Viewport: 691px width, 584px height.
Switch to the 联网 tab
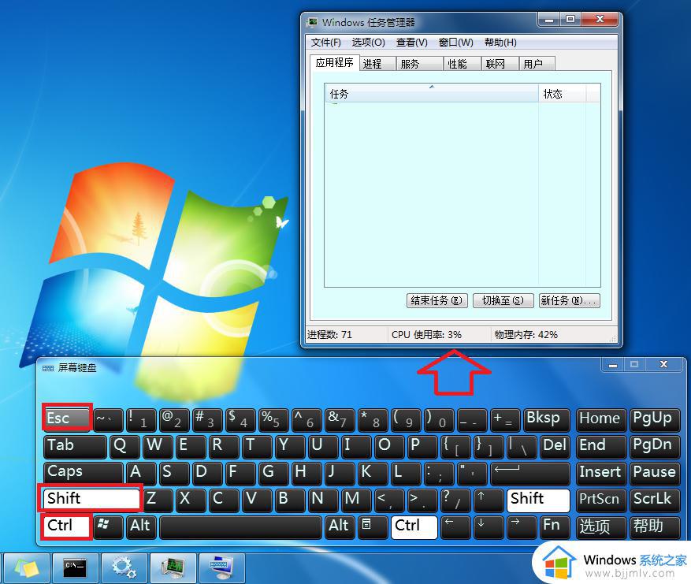(500, 64)
